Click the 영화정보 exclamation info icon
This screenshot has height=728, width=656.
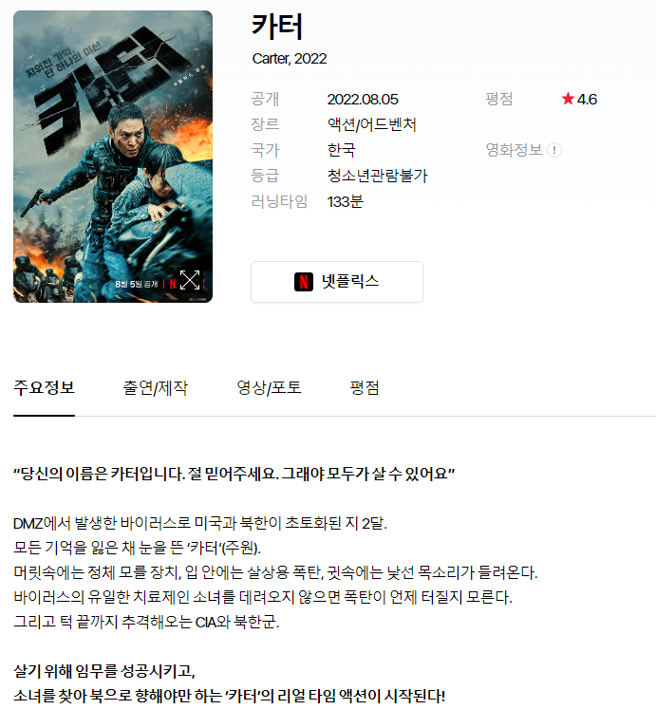554,150
